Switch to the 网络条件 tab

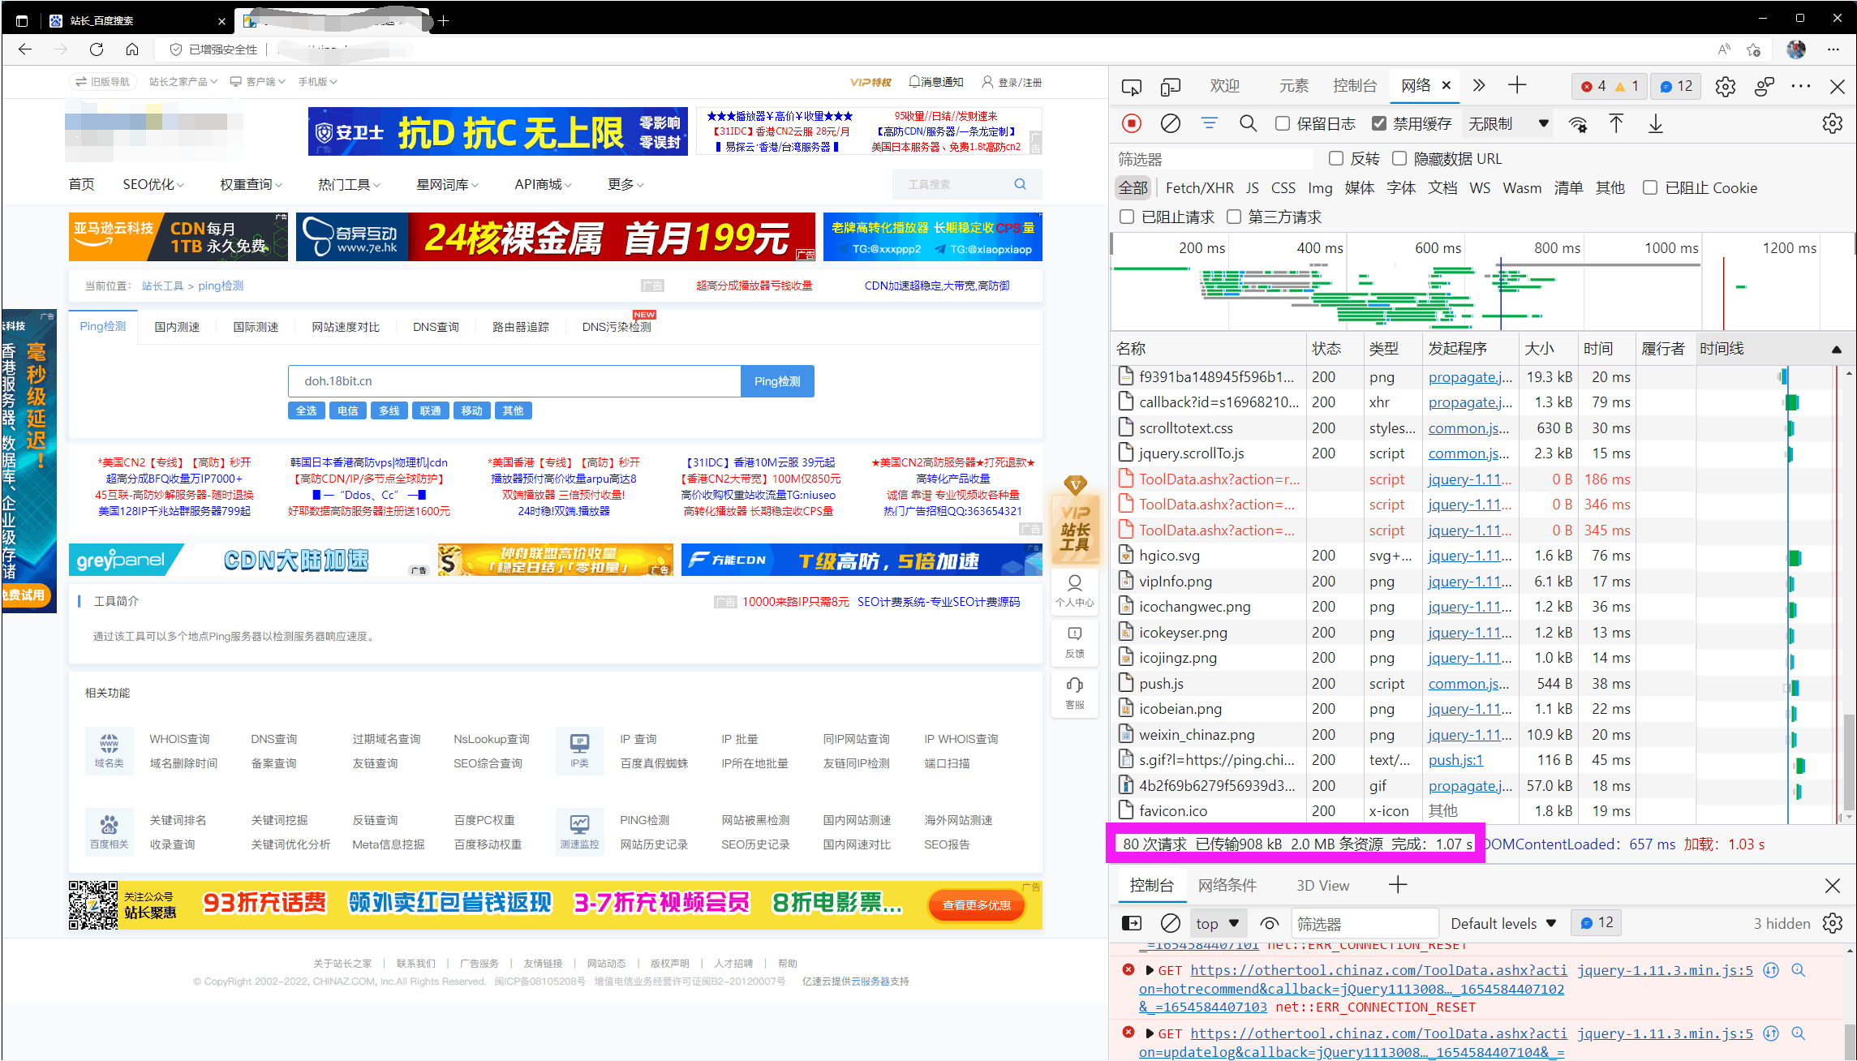1230,885
